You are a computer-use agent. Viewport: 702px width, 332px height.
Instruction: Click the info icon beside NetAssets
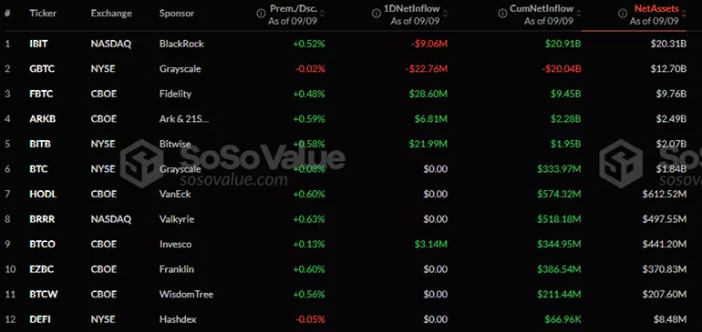tap(623, 14)
